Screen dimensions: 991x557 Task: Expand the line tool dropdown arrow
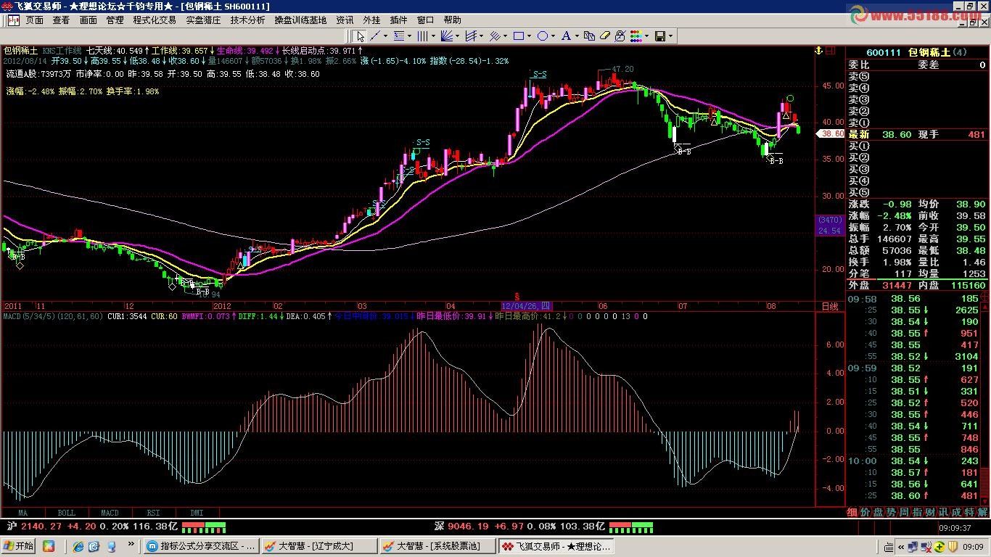coord(385,36)
